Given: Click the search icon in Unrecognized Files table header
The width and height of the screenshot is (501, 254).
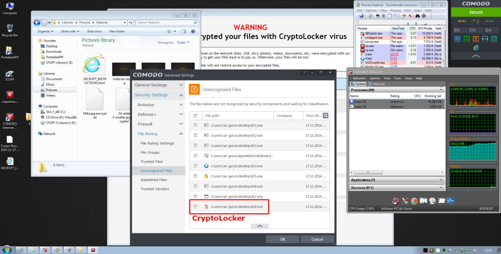Looking at the screenshot, I should pos(325,115).
